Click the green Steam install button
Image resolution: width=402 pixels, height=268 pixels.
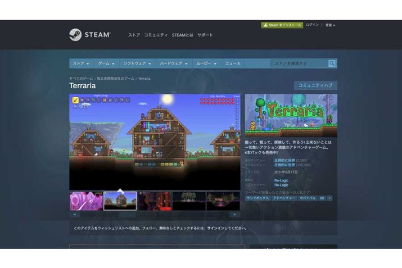282,25
